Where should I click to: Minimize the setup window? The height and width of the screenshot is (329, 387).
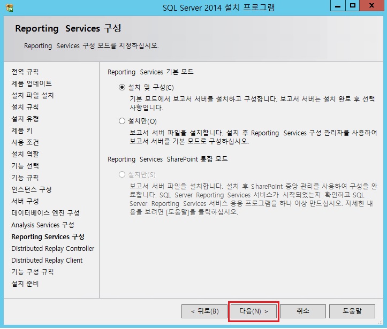tap(338, 6)
